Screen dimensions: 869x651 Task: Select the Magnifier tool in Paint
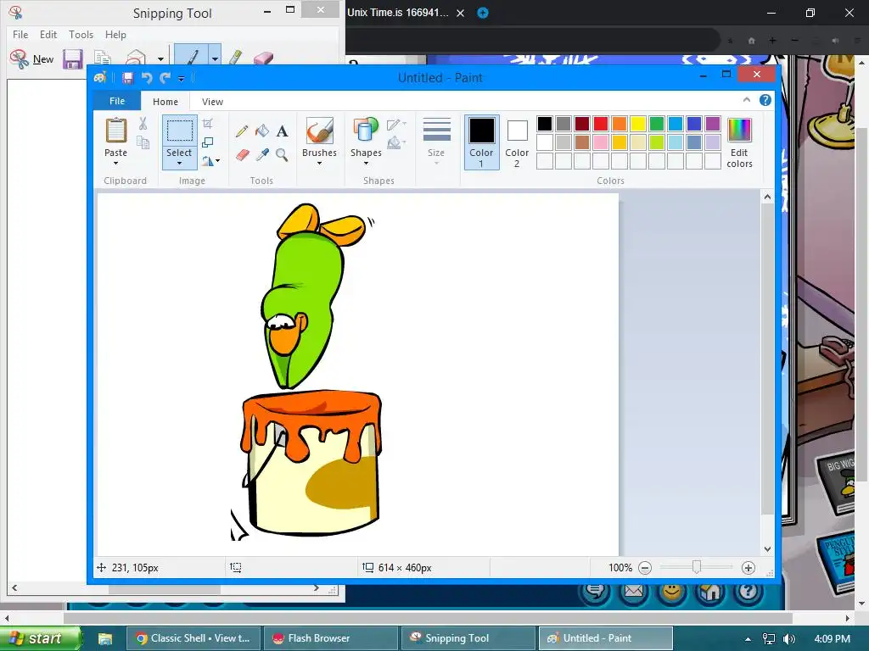coord(282,154)
